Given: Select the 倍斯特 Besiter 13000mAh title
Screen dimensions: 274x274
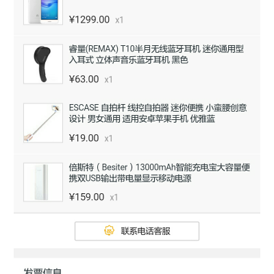Looking at the screenshot, I should (160, 173).
